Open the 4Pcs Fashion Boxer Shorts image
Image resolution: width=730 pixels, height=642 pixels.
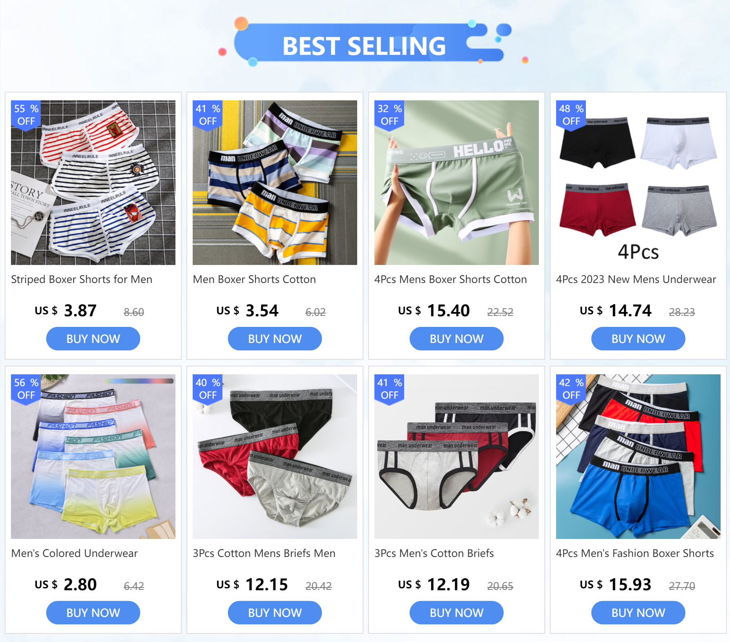tap(638, 457)
